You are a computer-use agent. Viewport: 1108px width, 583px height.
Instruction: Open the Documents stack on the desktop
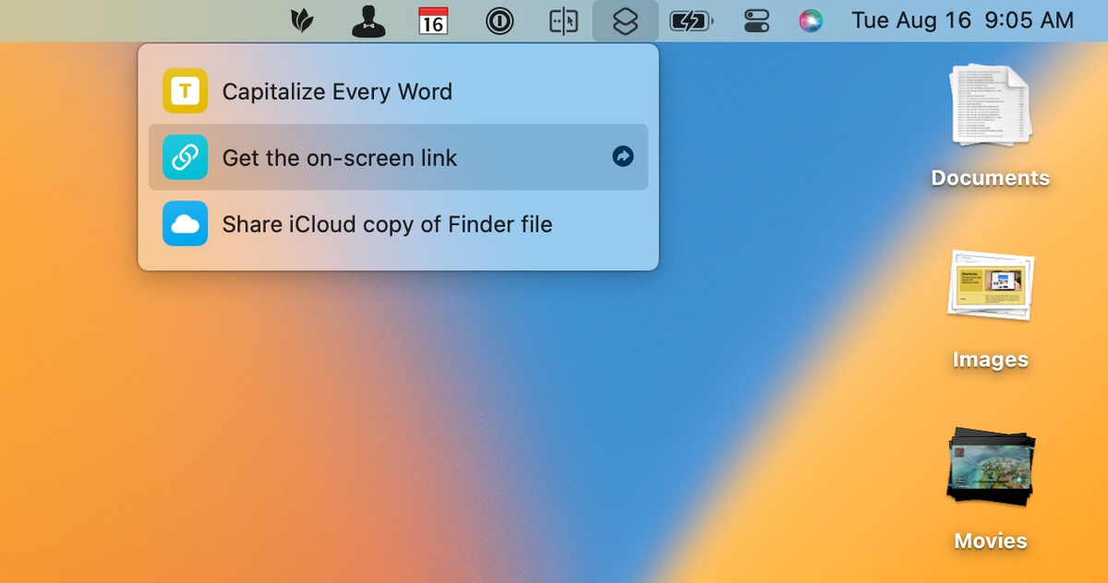990,106
